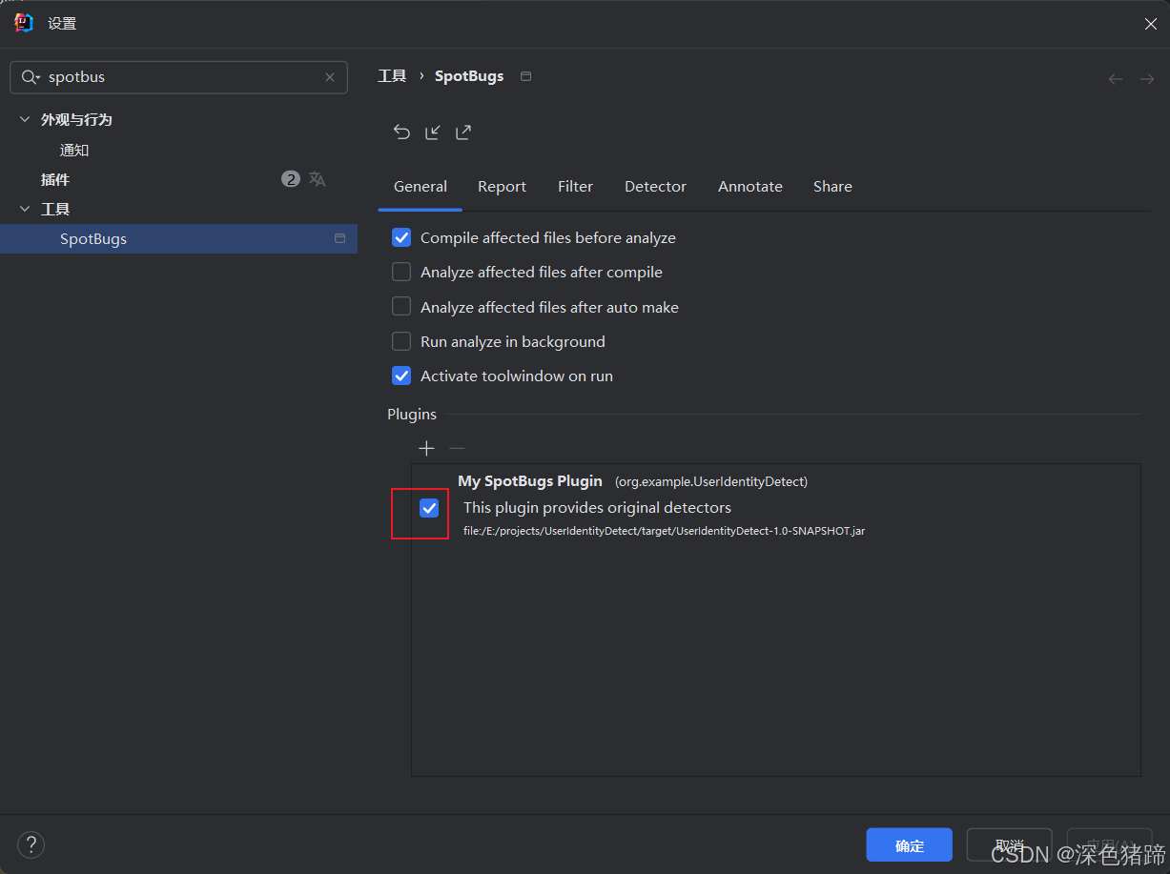Click the help question mark button
Image resolution: width=1170 pixels, height=874 pixels.
pyautogui.click(x=31, y=844)
